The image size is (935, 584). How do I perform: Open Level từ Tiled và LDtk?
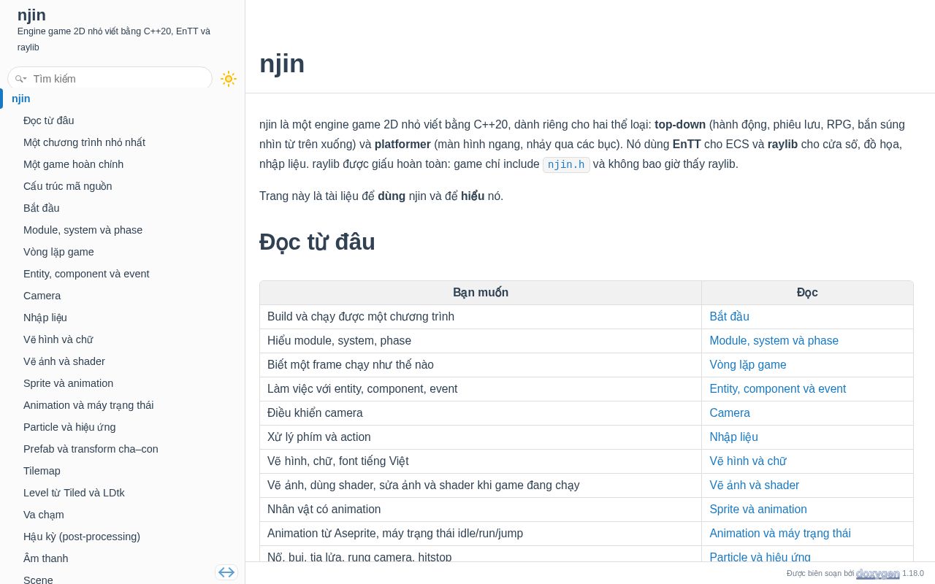click(x=74, y=493)
